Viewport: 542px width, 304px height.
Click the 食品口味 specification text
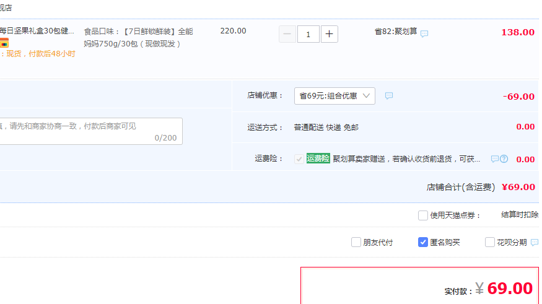138,38
